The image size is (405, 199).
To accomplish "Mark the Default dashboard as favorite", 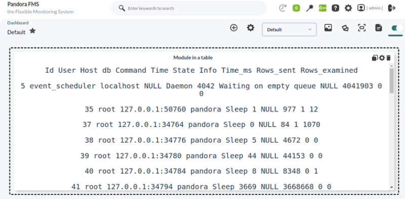I will coord(32,31).
